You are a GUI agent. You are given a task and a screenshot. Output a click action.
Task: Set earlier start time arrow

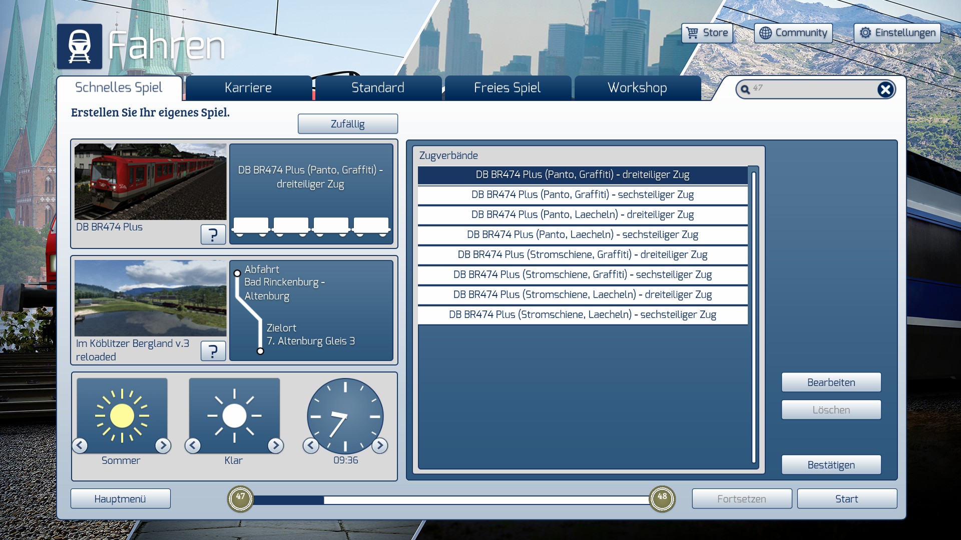tap(311, 445)
